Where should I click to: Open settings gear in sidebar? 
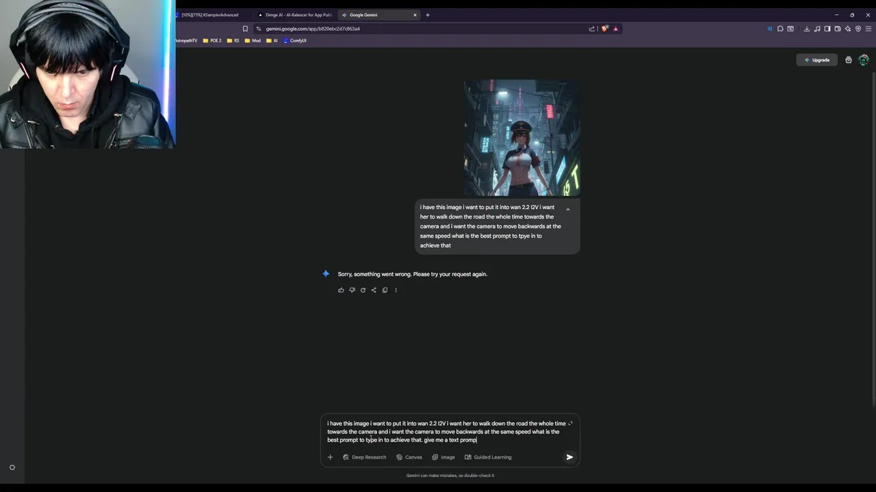12,467
